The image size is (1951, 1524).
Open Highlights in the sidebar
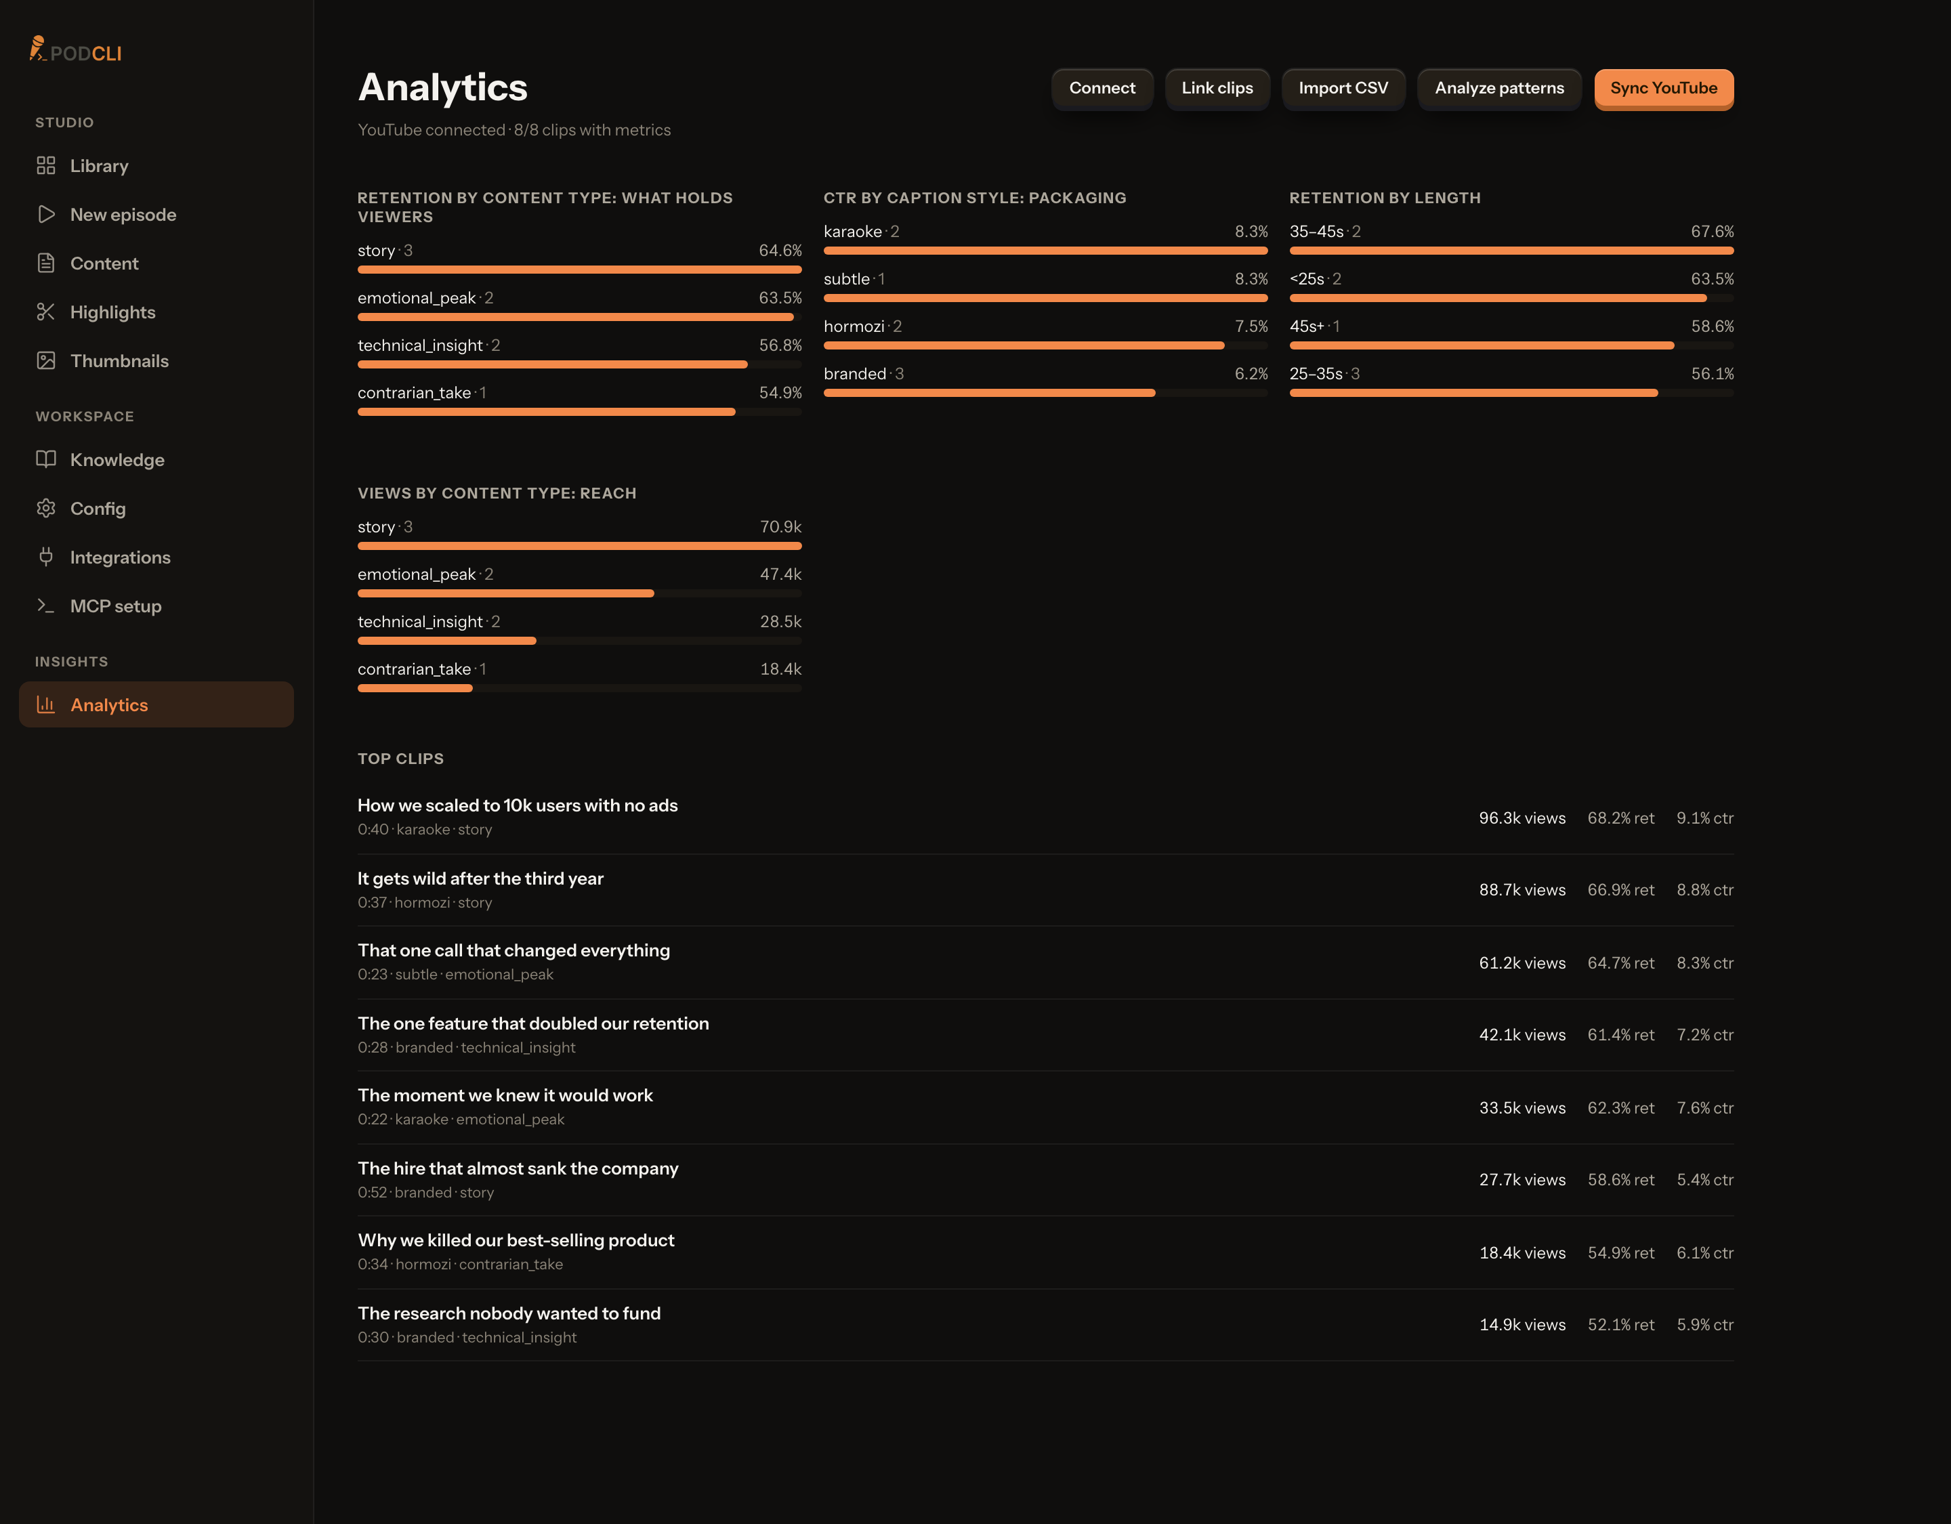pos(156,312)
